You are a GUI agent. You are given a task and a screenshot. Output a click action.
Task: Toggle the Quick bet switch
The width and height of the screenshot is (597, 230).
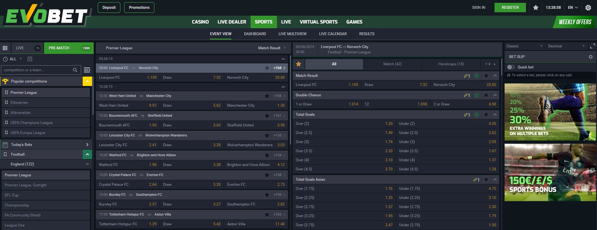(x=511, y=67)
